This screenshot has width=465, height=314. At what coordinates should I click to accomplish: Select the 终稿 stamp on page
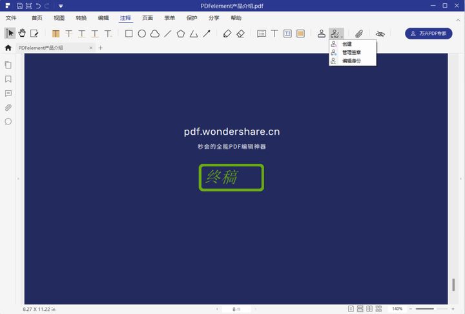[x=231, y=177]
